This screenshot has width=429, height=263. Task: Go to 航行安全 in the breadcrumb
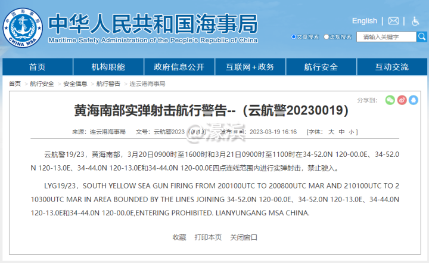point(42,84)
